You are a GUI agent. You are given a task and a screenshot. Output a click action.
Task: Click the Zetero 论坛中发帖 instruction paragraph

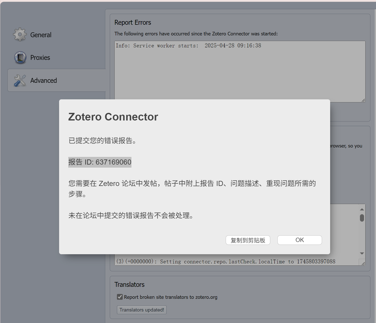click(x=192, y=189)
